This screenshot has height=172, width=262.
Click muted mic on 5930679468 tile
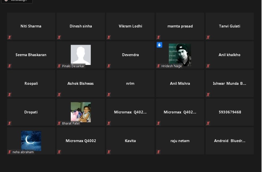pos(208,123)
